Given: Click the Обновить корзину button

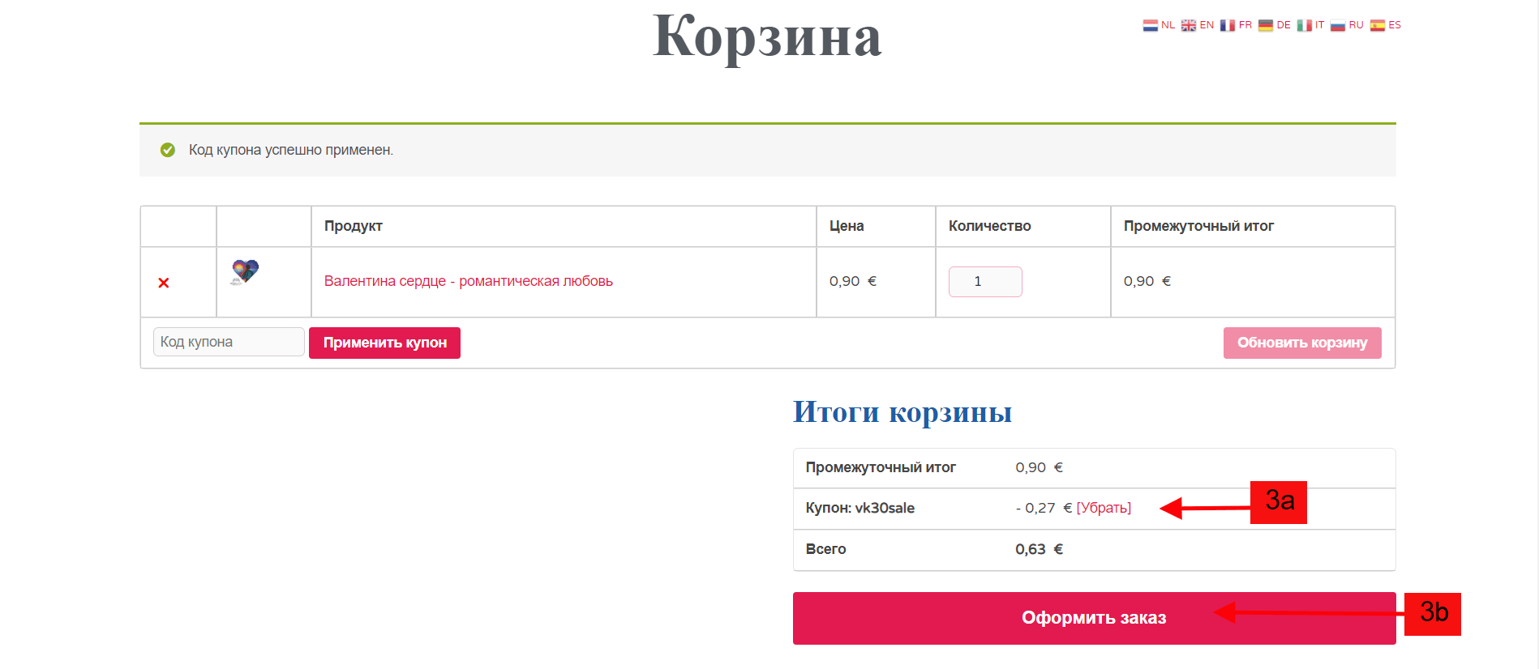Looking at the screenshot, I should (x=1302, y=343).
